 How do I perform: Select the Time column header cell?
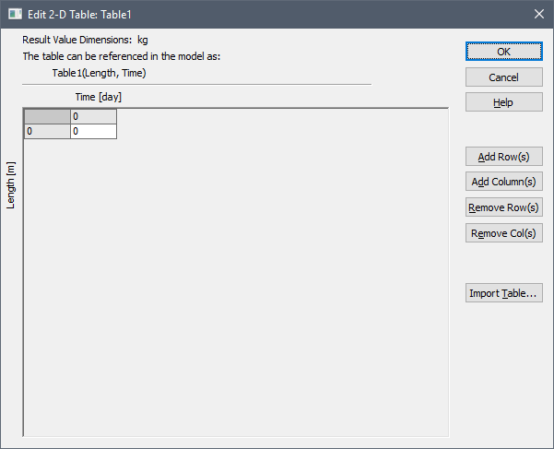click(x=93, y=116)
